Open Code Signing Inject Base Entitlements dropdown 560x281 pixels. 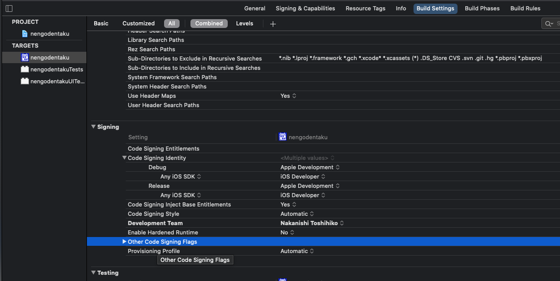coord(288,204)
